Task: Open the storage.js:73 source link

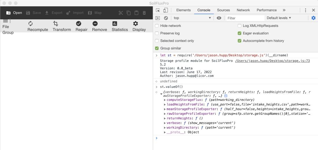Action: coord(272,61)
